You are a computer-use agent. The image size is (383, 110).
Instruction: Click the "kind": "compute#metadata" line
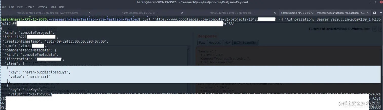[32, 54]
